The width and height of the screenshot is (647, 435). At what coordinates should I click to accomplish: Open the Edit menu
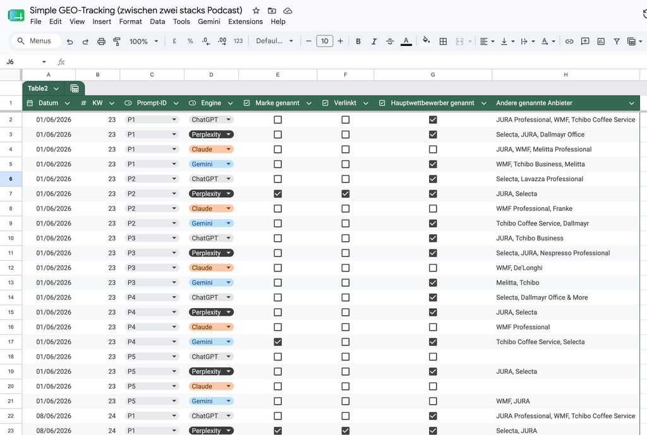tap(56, 21)
